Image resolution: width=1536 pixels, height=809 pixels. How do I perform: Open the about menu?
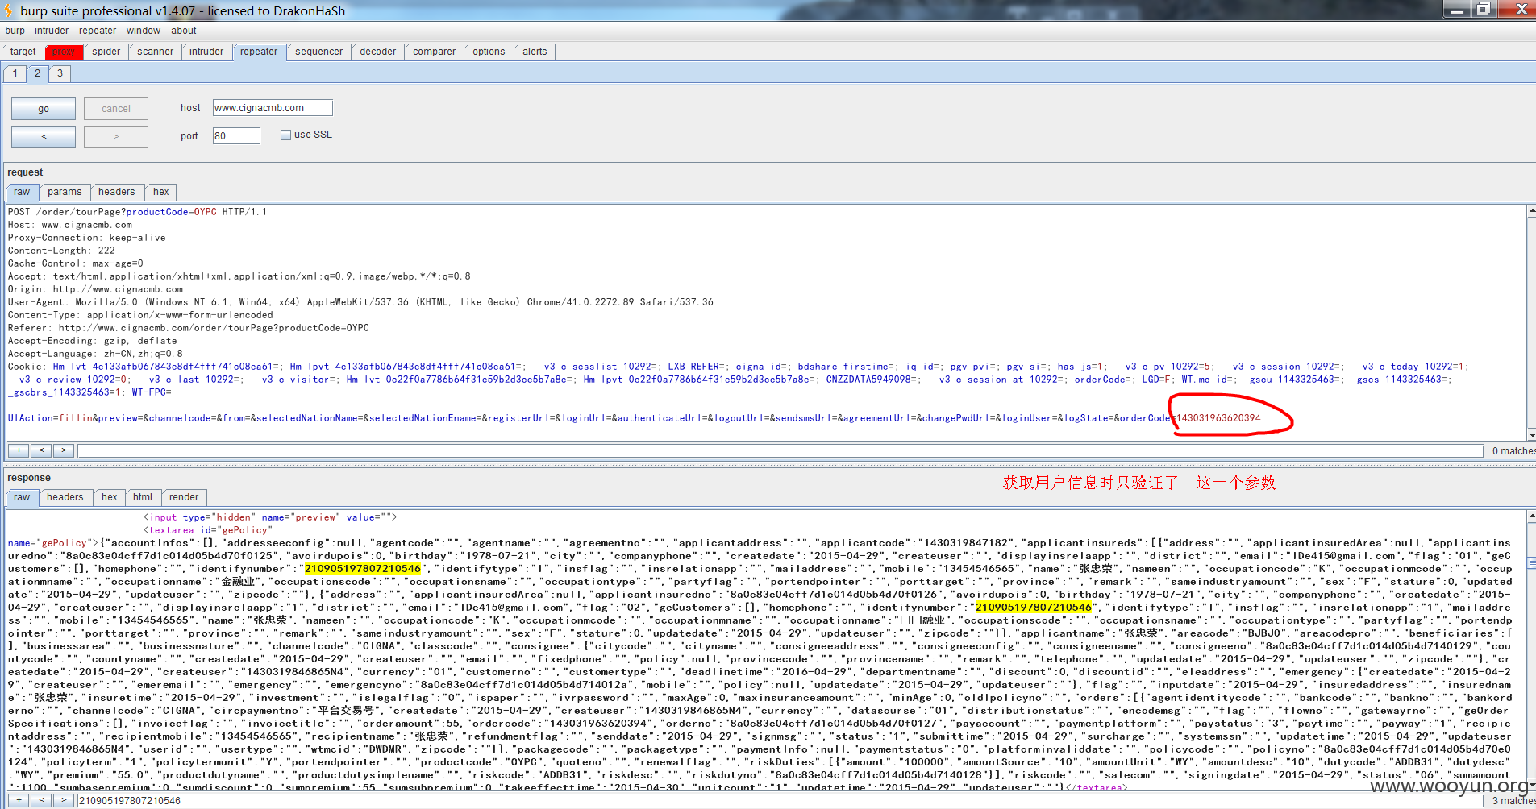[x=184, y=31]
